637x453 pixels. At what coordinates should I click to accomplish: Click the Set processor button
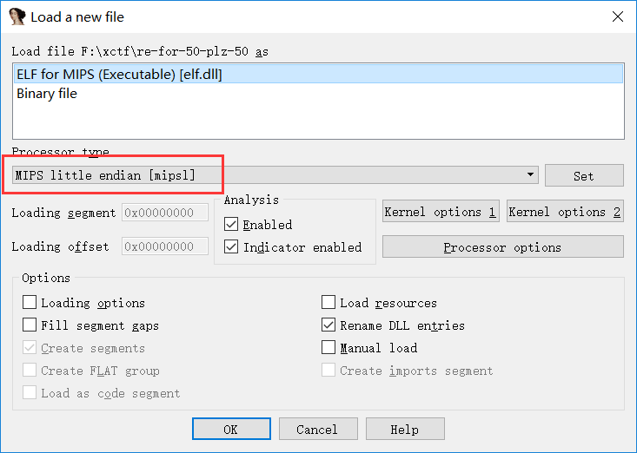[584, 175]
